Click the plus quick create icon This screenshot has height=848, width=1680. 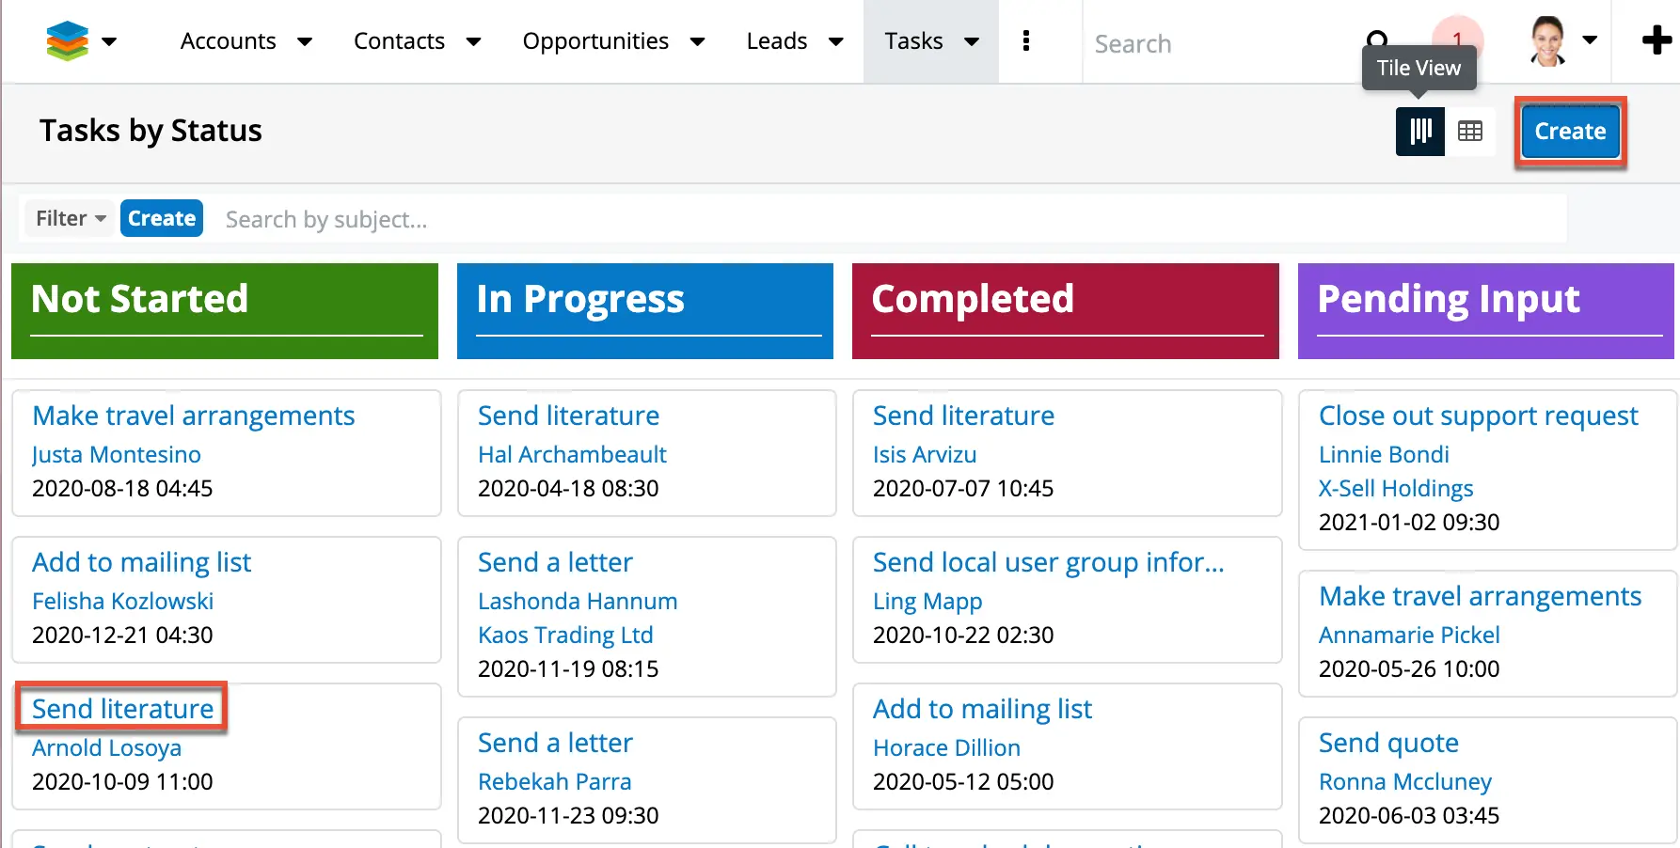1656,41
